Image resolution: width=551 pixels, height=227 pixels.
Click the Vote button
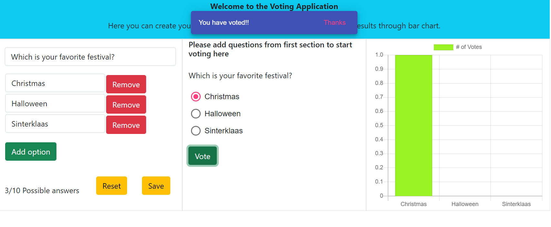coord(202,156)
